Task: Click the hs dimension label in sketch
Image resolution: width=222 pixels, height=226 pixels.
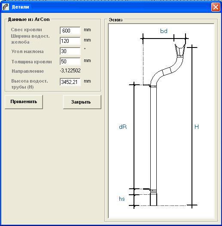Action: click(122, 199)
